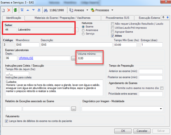Click the Código field showing 3
The width and height of the screenshot is (171, 135).
[x=9, y=45]
